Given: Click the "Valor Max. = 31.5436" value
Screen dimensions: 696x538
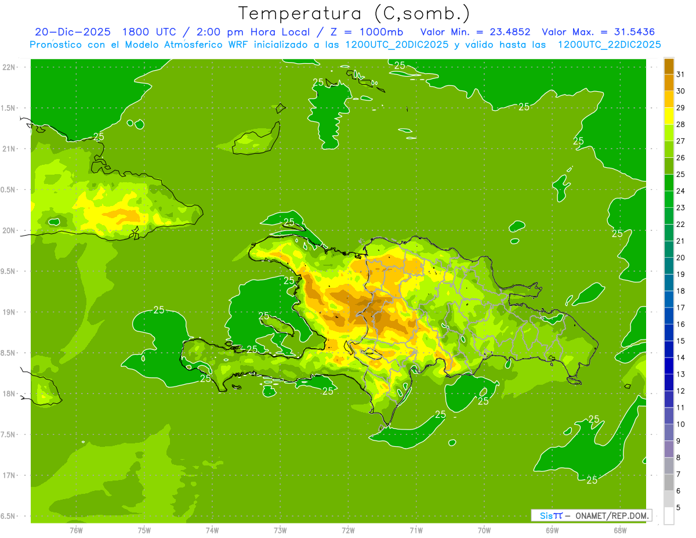Looking at the screenshot, I should pos(597,32).
